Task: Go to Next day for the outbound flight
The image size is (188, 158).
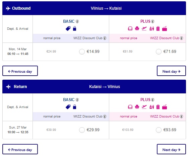Action: click(x=171, y=71)
